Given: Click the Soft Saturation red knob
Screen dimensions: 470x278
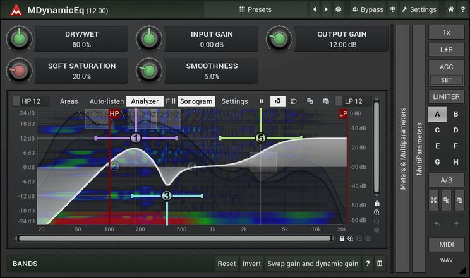Looking at the screenshot, I should [19, 71].
